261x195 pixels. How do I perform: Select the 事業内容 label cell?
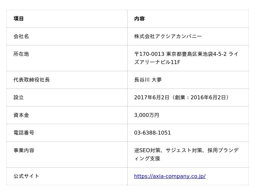(24, 150)
